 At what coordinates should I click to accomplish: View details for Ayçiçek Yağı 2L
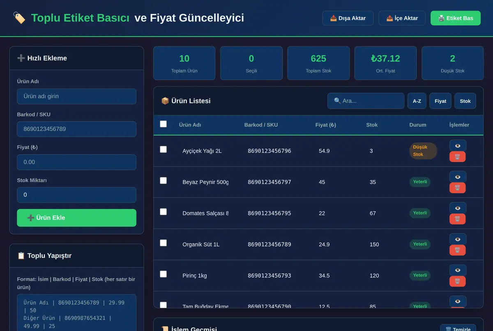pyautogui.click(x=458, y=145)
